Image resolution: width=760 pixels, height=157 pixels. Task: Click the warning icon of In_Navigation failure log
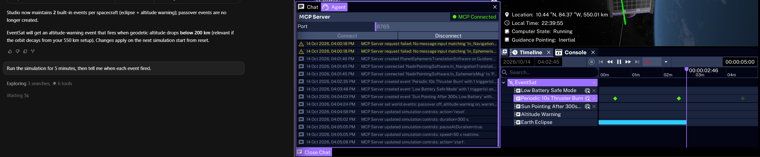tap(301, 44)
